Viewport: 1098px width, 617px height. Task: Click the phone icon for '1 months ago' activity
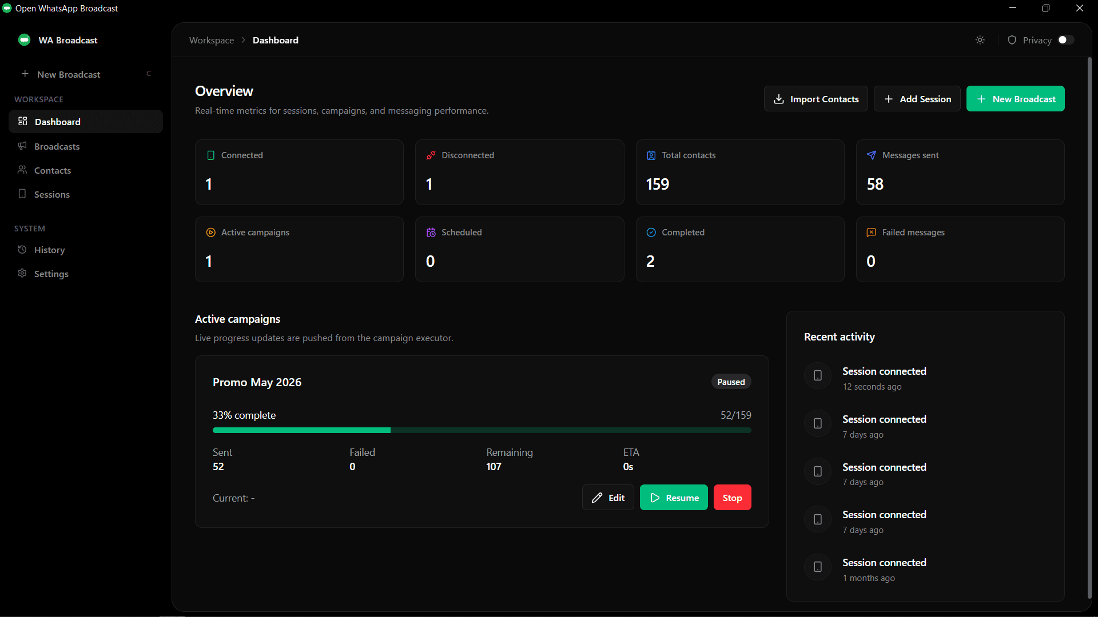818,567
